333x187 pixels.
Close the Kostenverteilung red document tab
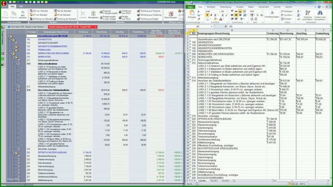click(x=96, y=27)
